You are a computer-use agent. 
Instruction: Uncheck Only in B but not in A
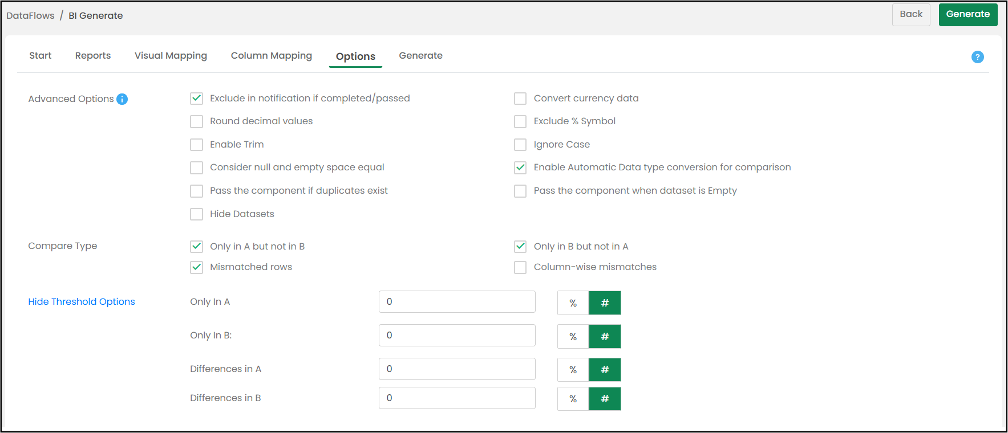(x=520, y=247)
